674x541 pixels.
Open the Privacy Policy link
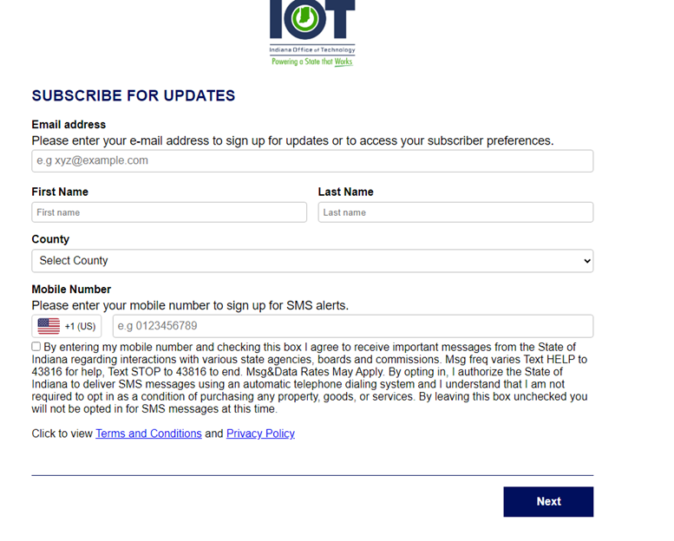point(260,433)
